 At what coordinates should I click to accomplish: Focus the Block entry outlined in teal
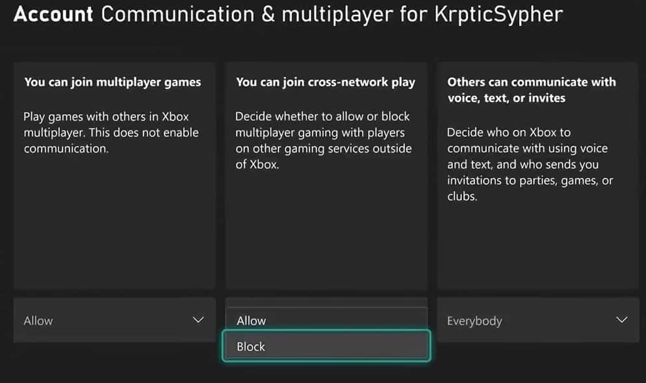pyautogui.click(x=326, y=346)
